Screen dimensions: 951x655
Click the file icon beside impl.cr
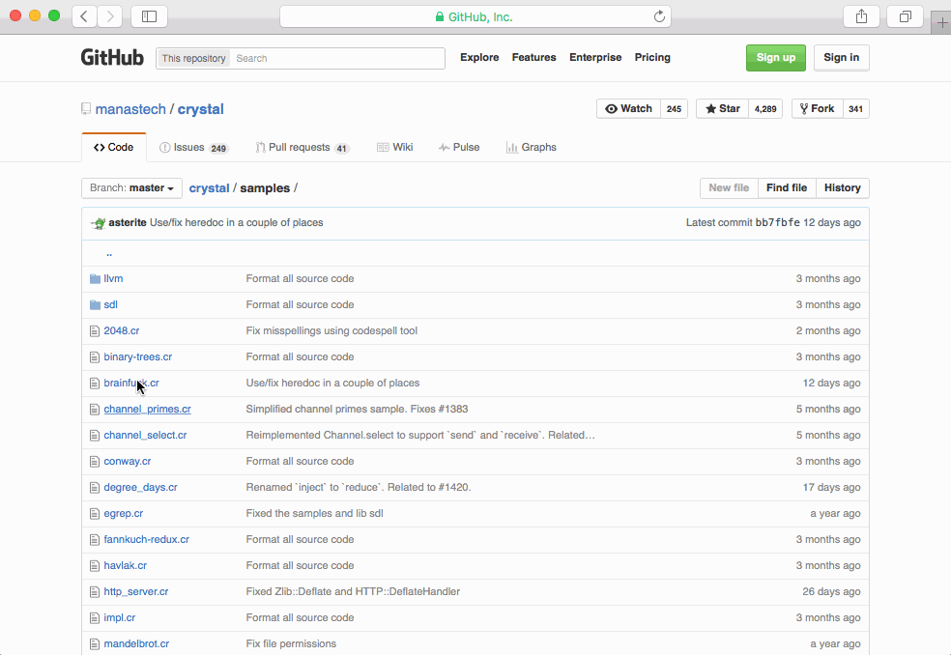tap(95, 618)
